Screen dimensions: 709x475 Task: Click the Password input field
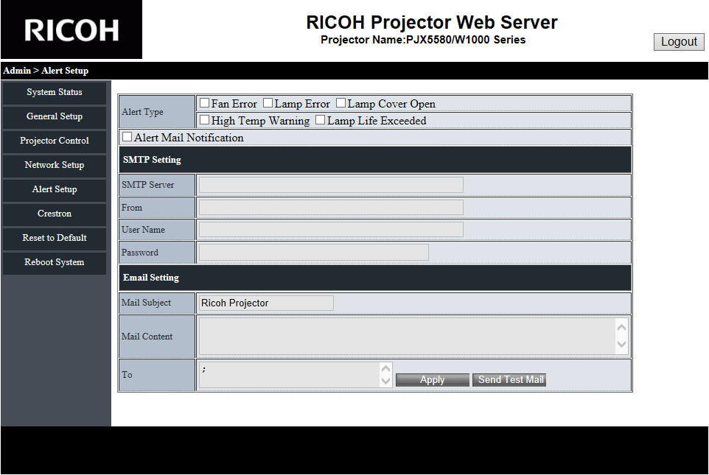314,252
